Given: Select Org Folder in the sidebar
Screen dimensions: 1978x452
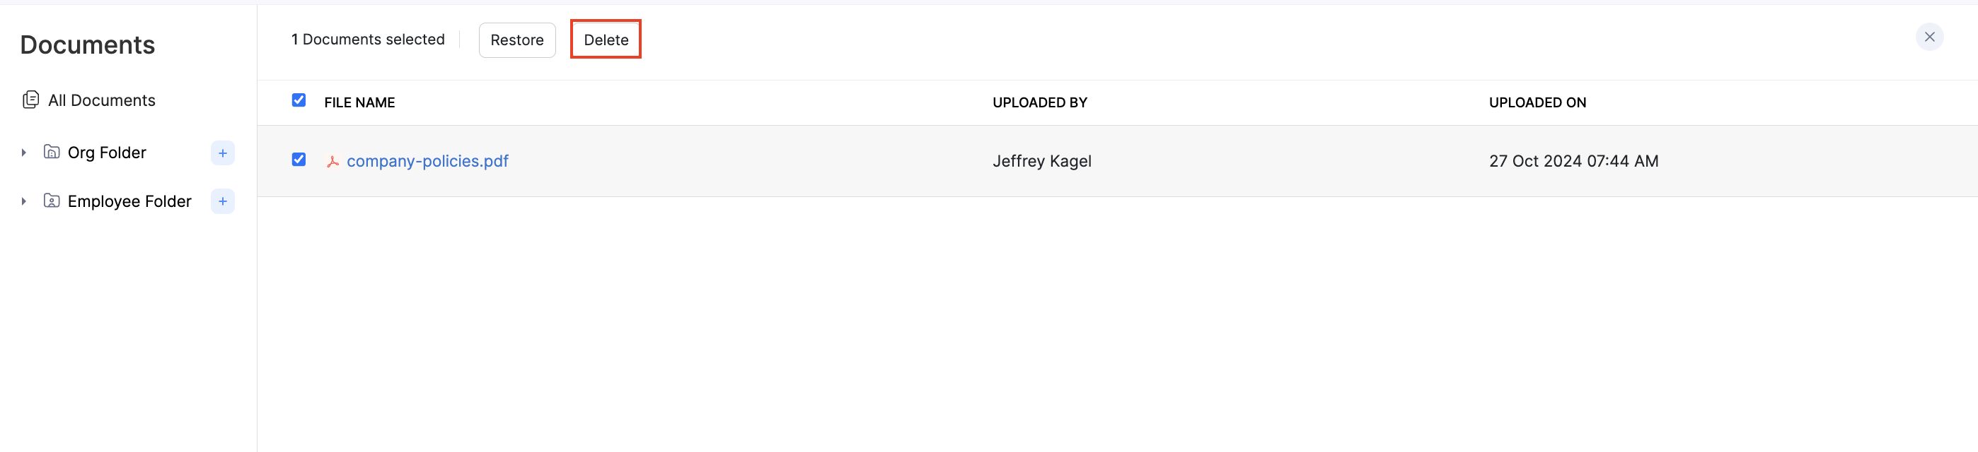Looking at the screenshot, I should [x=107, y=153].
